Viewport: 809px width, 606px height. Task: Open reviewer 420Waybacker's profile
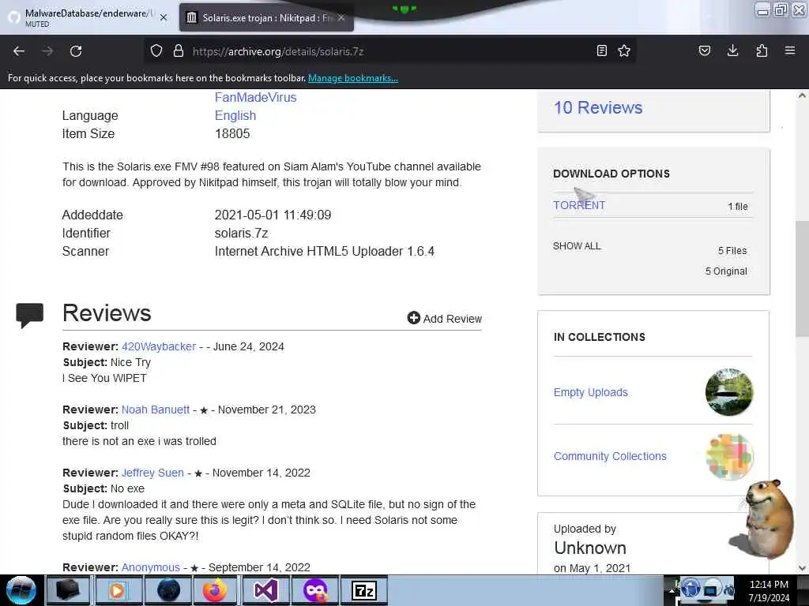coord(159,347)
